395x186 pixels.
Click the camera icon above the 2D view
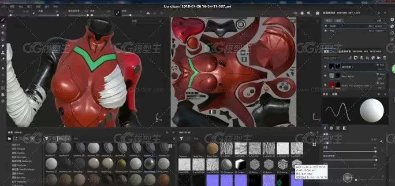click(x=317, y=13)
